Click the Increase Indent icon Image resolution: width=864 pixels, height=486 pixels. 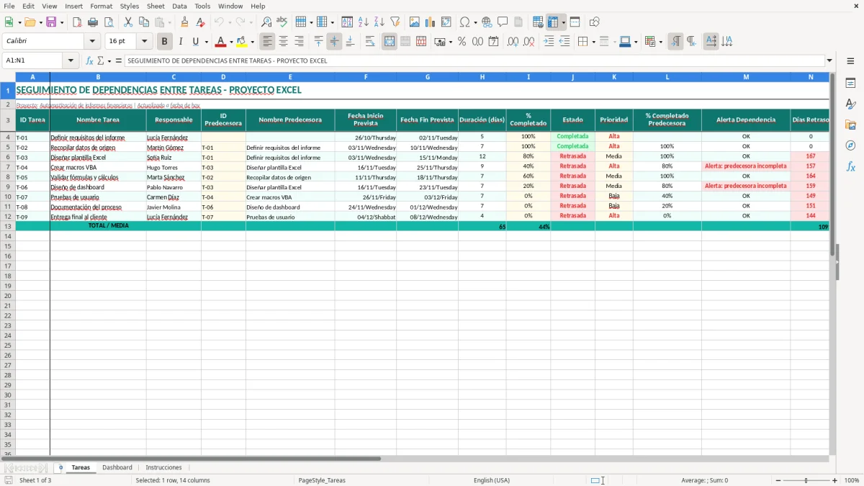[x=549, y=42]
